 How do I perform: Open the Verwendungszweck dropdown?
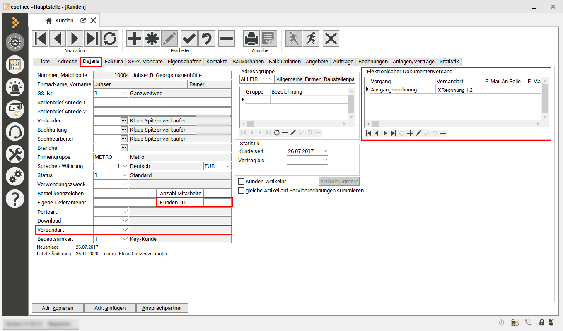[x=125, y=185]
